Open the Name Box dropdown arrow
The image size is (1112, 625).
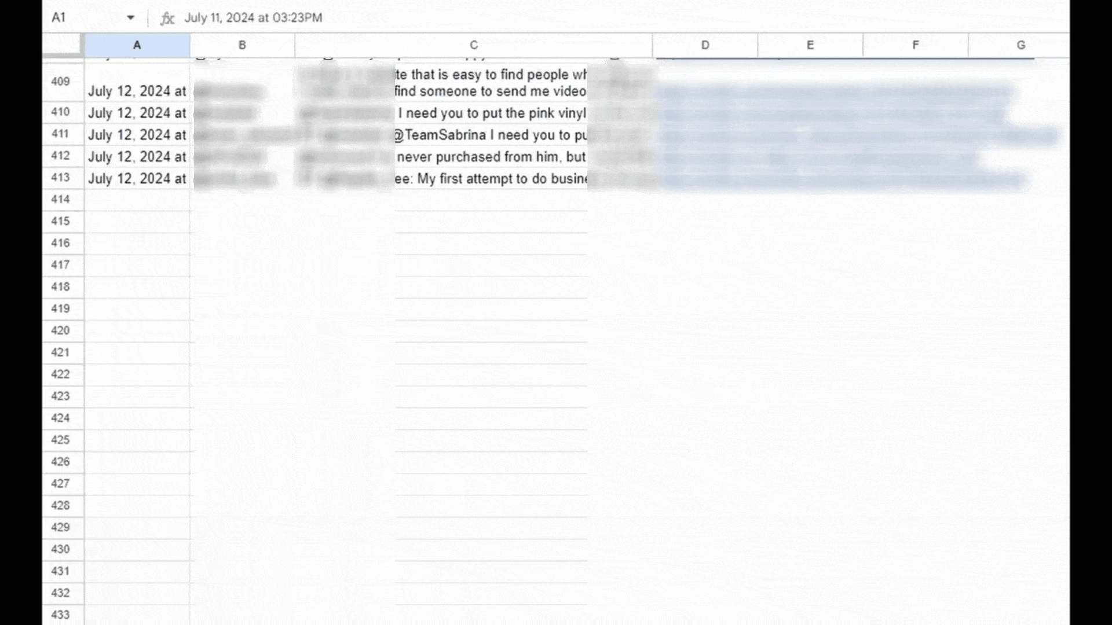[131, 17]
